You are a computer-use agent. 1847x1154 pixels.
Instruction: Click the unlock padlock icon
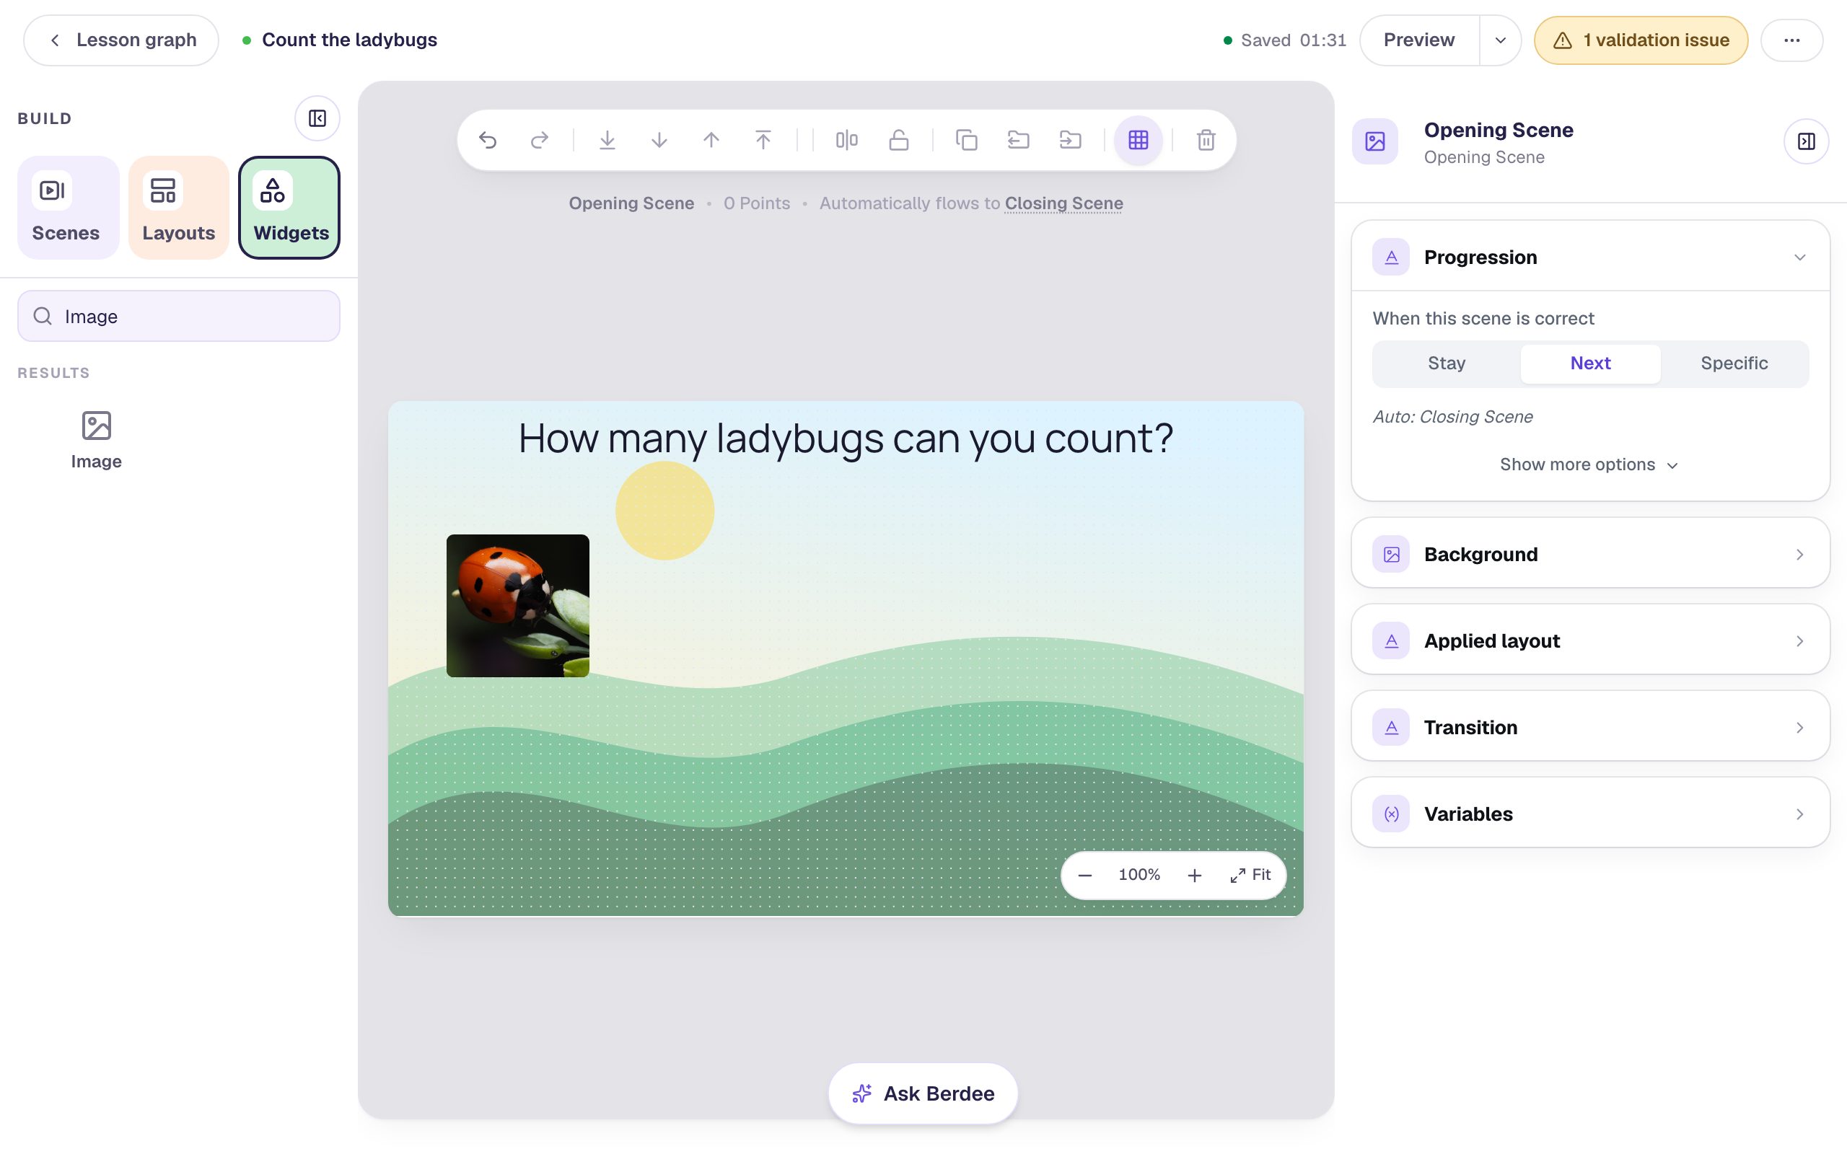[898, 140]
